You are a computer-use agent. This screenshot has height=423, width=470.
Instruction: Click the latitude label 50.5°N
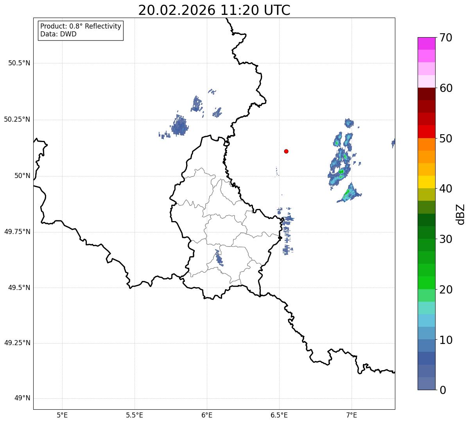tap(19, 63)
